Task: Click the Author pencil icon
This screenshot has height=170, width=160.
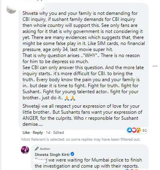Action: point(37,149)
